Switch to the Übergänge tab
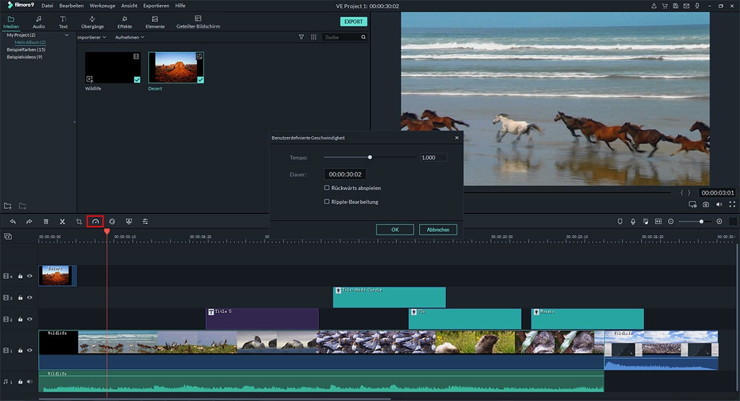This screenshot has height=401, width=740. coord(92,22)
